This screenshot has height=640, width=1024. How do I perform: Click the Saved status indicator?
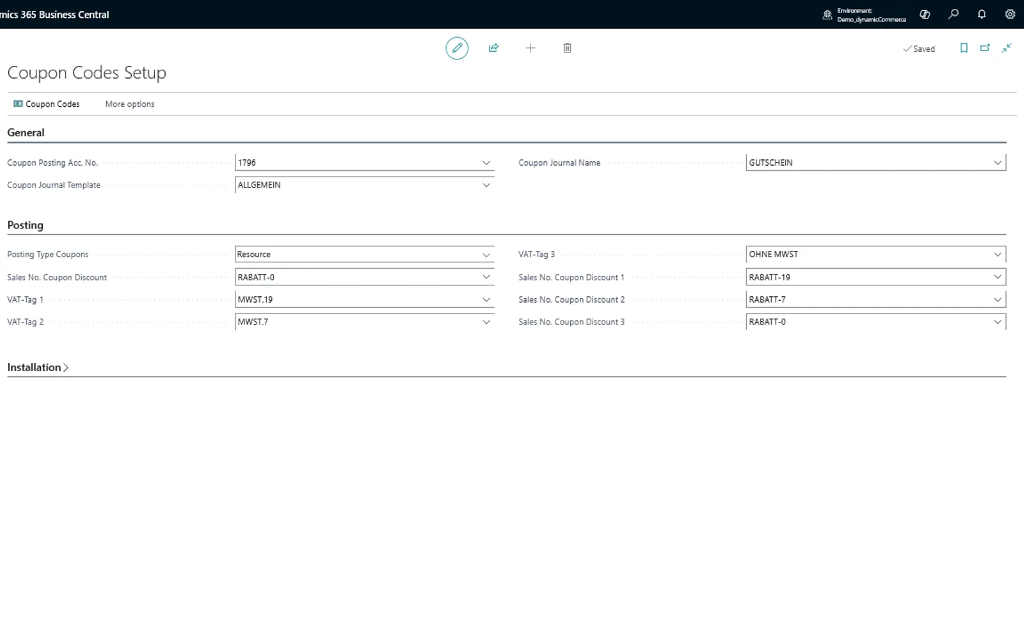coord(919,49)
